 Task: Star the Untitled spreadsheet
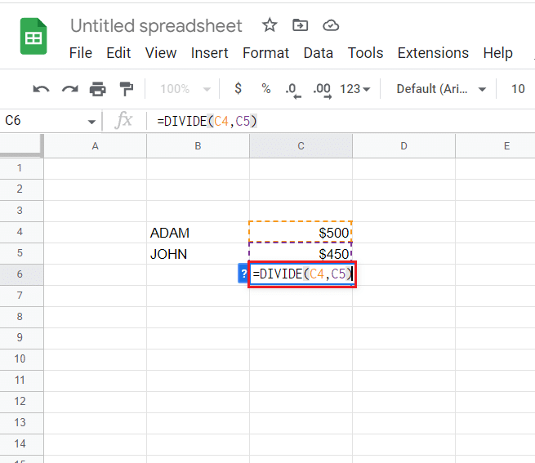[x=270, y=25]
